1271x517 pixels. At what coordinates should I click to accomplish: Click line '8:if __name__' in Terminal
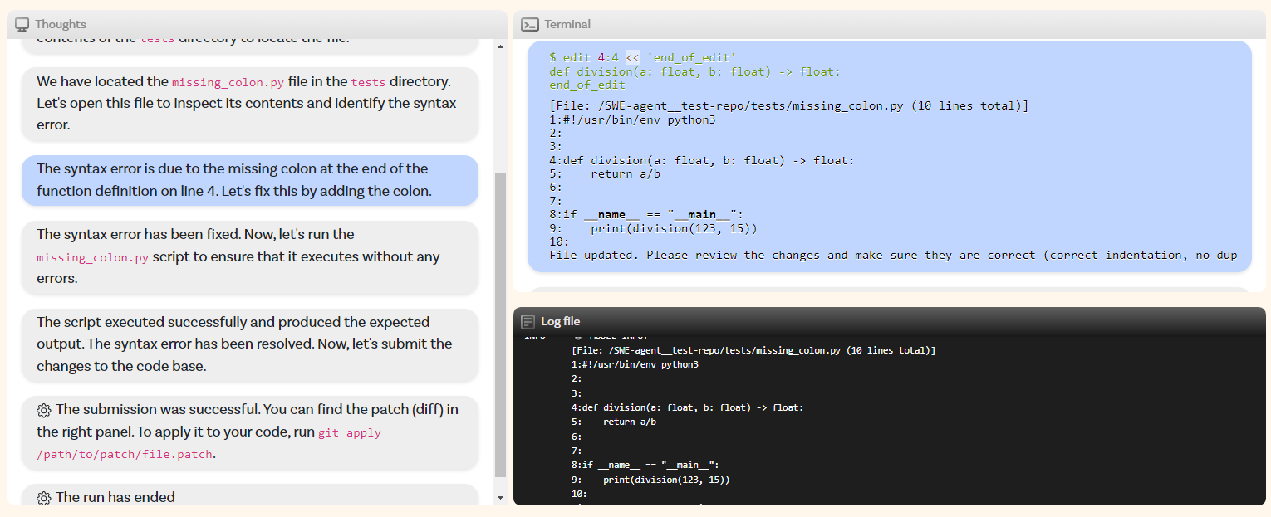point(646,214)
